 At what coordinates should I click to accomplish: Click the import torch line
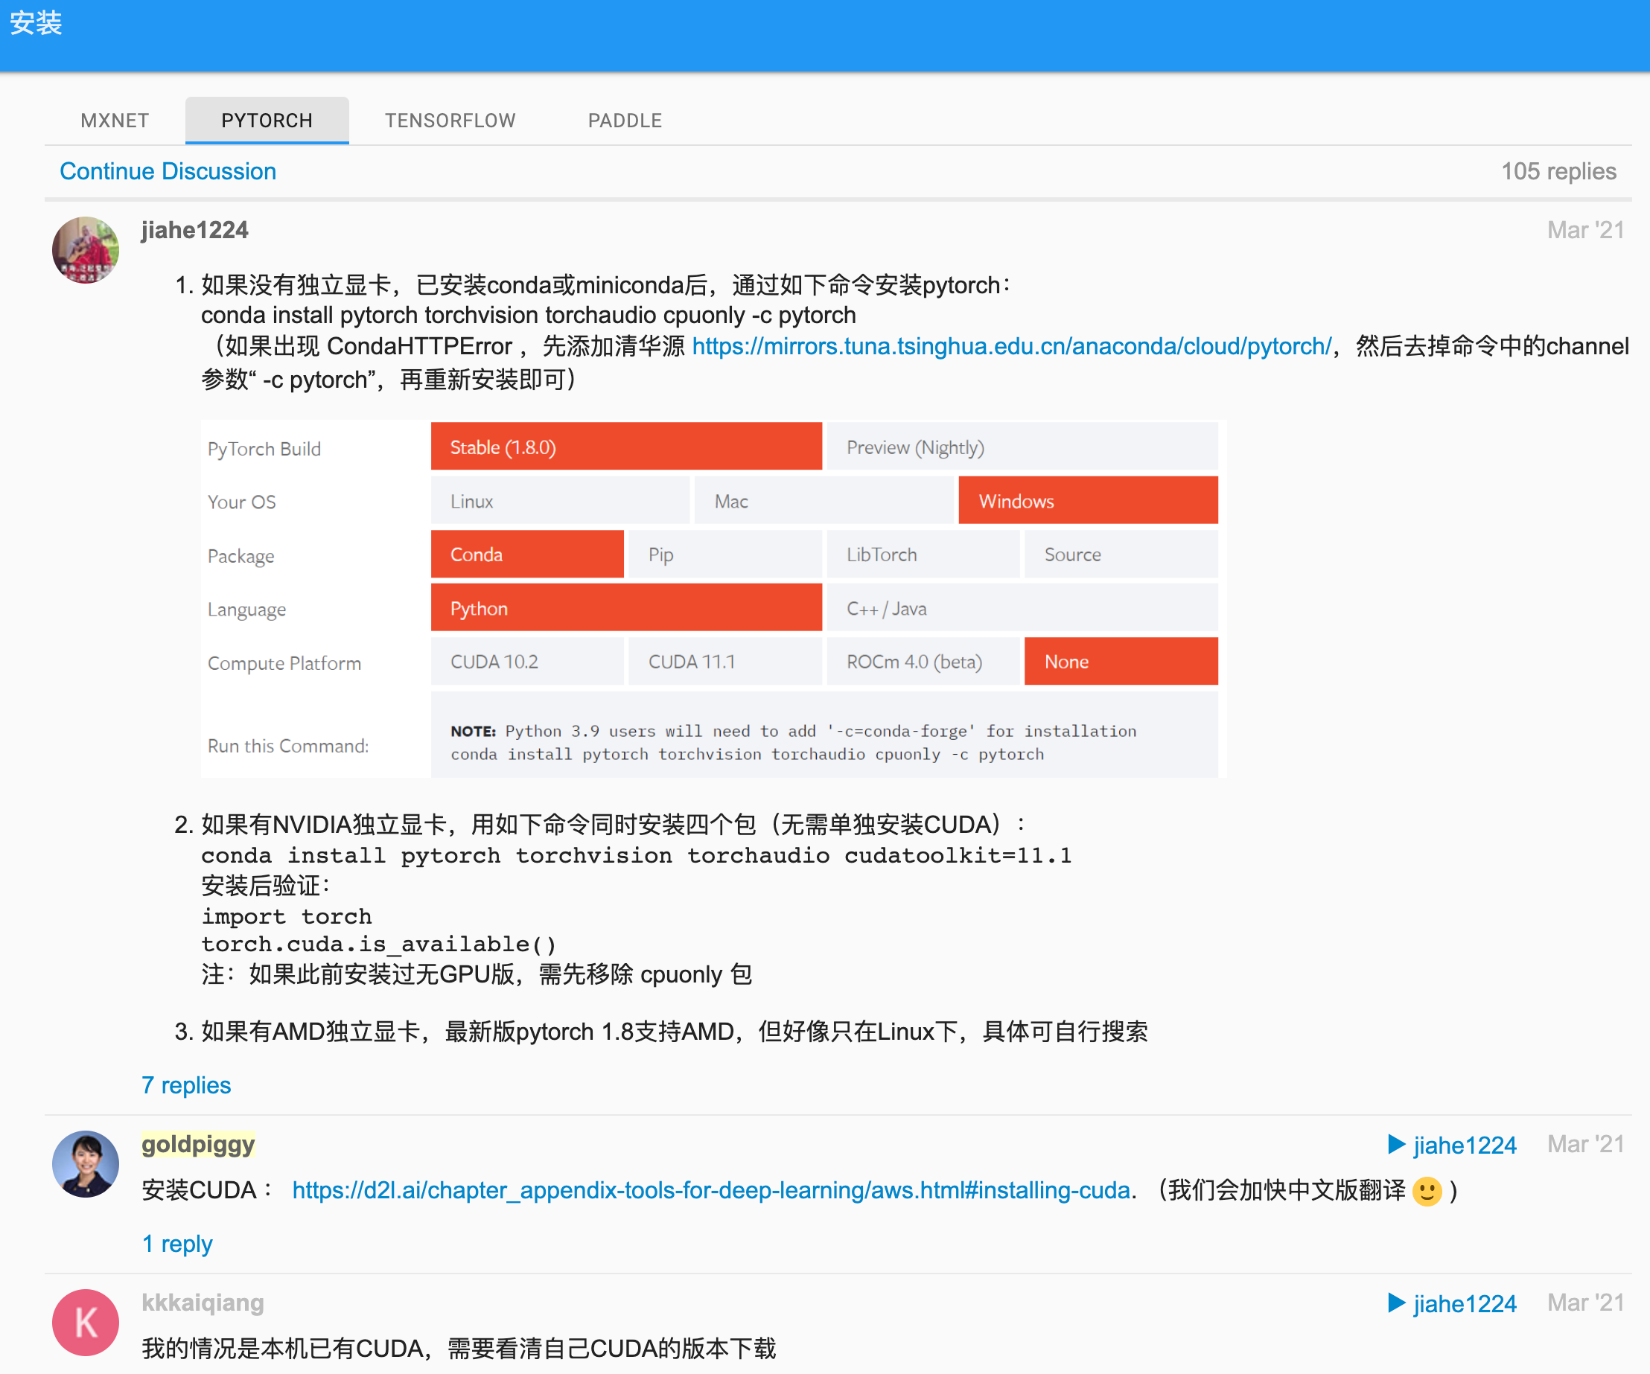pyautogui.click(x=287, y=917)
